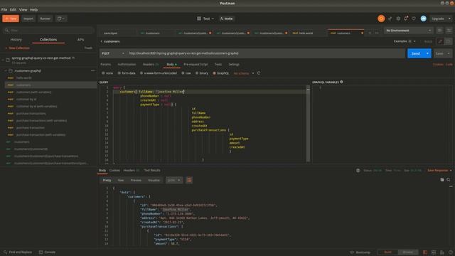This screenshot has width=455, height=256.
Task: Open the Save options arrow dropdown
Action: click(x=449, y=53)
